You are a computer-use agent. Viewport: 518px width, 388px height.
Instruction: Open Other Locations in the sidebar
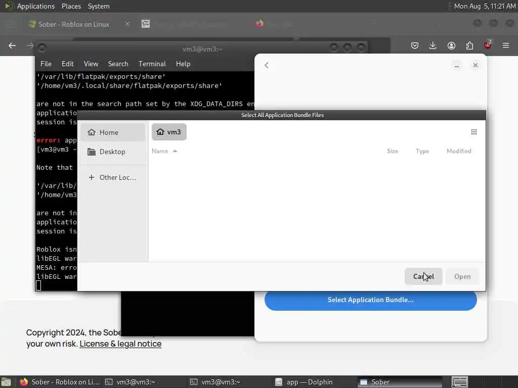(113, 177)
